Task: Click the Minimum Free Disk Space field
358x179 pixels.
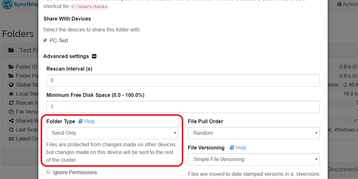Action: click(x=183, y=107)
